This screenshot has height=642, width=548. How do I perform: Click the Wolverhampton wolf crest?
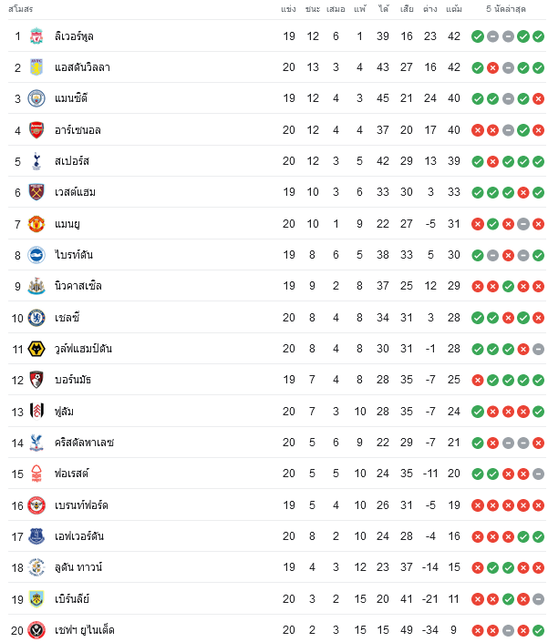coord(36,349)
